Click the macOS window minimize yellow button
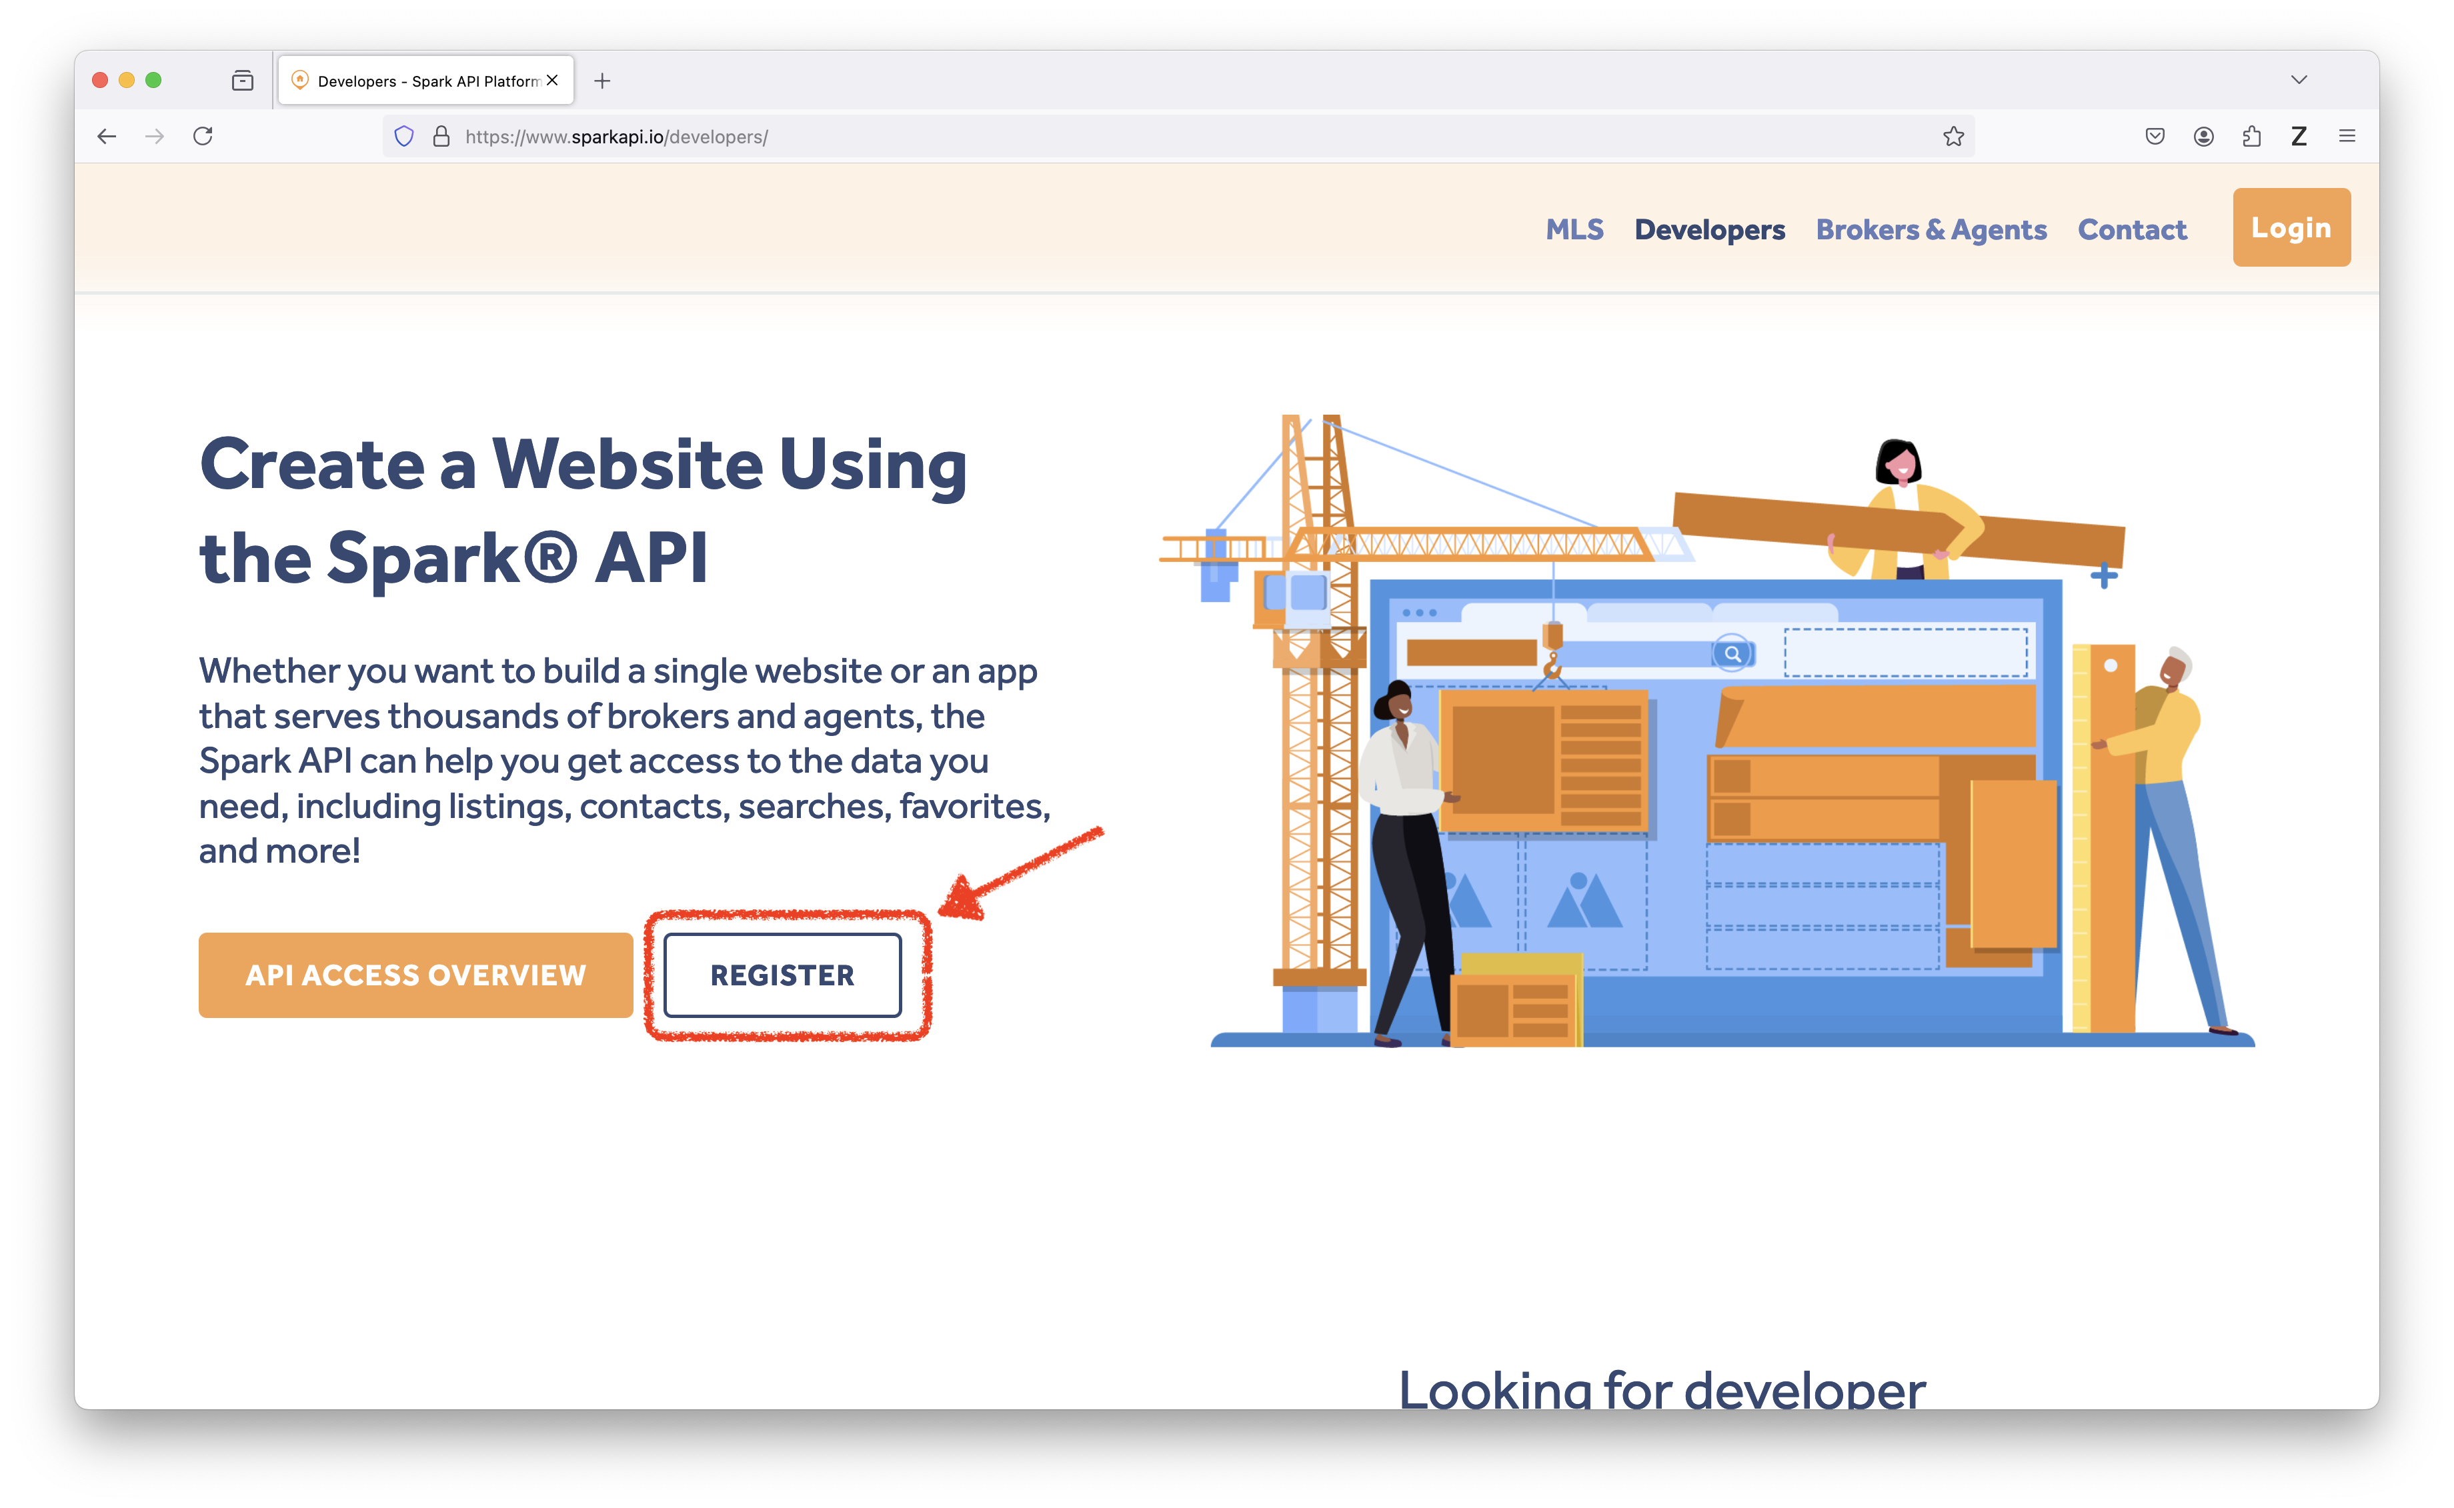Viewport: 2454px width, 1508px height. (x=127, y=80)
